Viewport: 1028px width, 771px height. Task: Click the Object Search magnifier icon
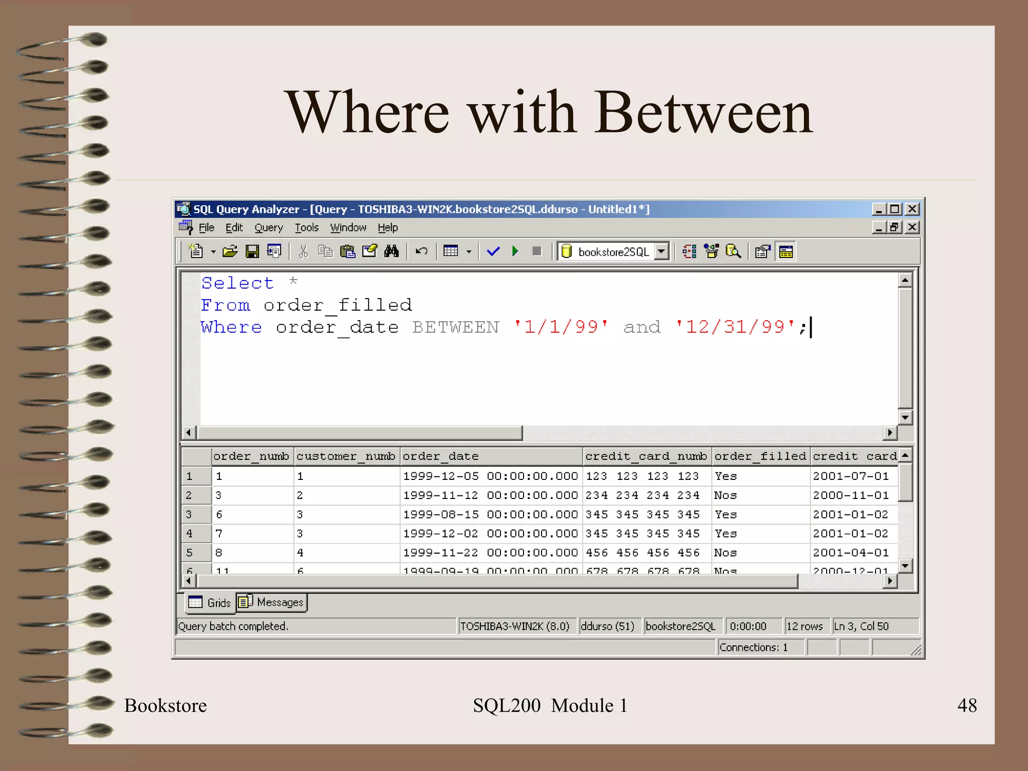[733, 251]
